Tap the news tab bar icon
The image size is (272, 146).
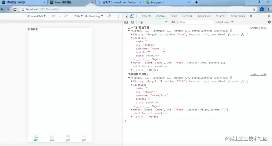click(x=68, y=138)
